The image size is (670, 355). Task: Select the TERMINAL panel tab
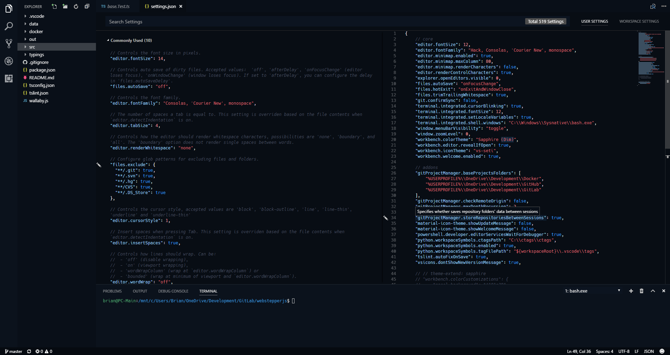tap(208, 291)
